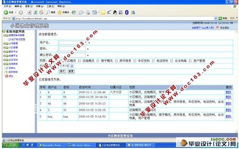The width and height of the screenshot is (239, 149).
Task: Click the 用户账号管理 page icon in the tree
Action: tap(9, 40)
